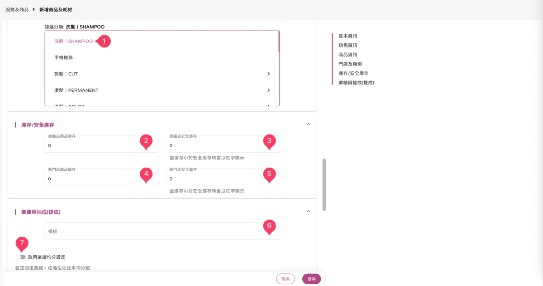Jump to 基本資訊 section
Image resolution: width=543 pixels, height=286 pixels.
(348, 36)
